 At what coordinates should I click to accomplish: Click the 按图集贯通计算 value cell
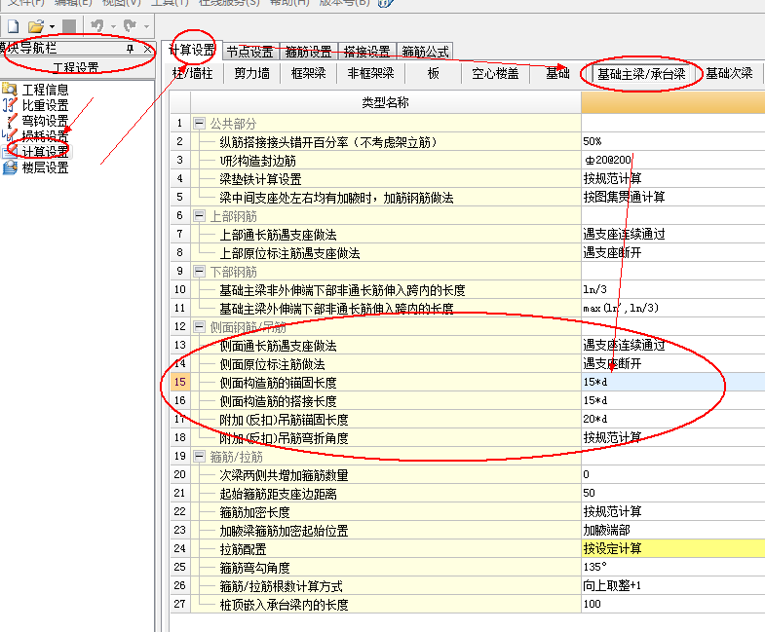(x=672, y=197)
